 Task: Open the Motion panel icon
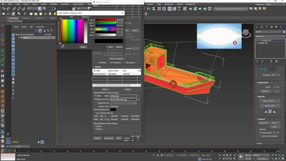tap(271, 27)
